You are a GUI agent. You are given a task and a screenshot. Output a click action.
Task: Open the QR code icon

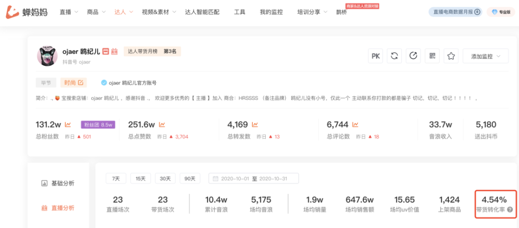pyautogui.click(x=432, y=56)
